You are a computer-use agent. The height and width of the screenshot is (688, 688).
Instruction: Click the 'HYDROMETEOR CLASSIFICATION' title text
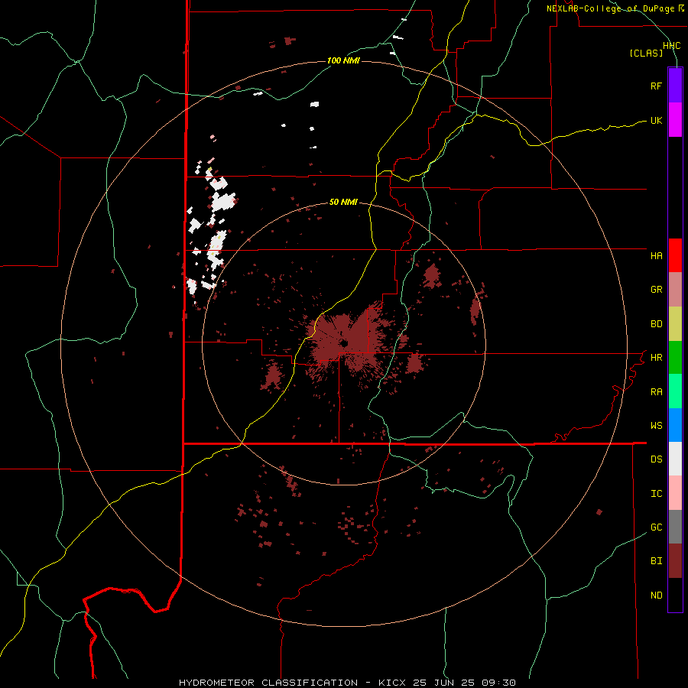click(268, 683)
